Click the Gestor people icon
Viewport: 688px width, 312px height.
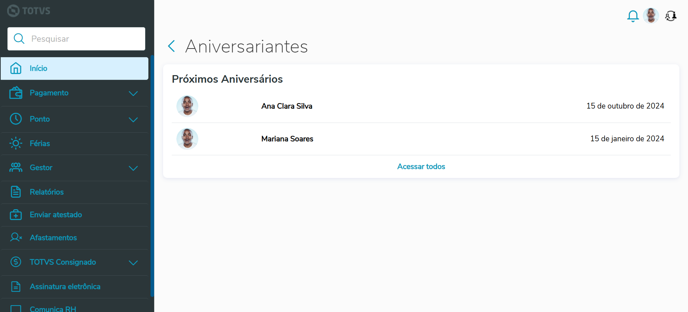pyautogui.click(x=16, y=168)
